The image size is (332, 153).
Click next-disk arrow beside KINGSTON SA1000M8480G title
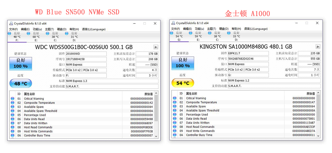[x=318, y=47]
